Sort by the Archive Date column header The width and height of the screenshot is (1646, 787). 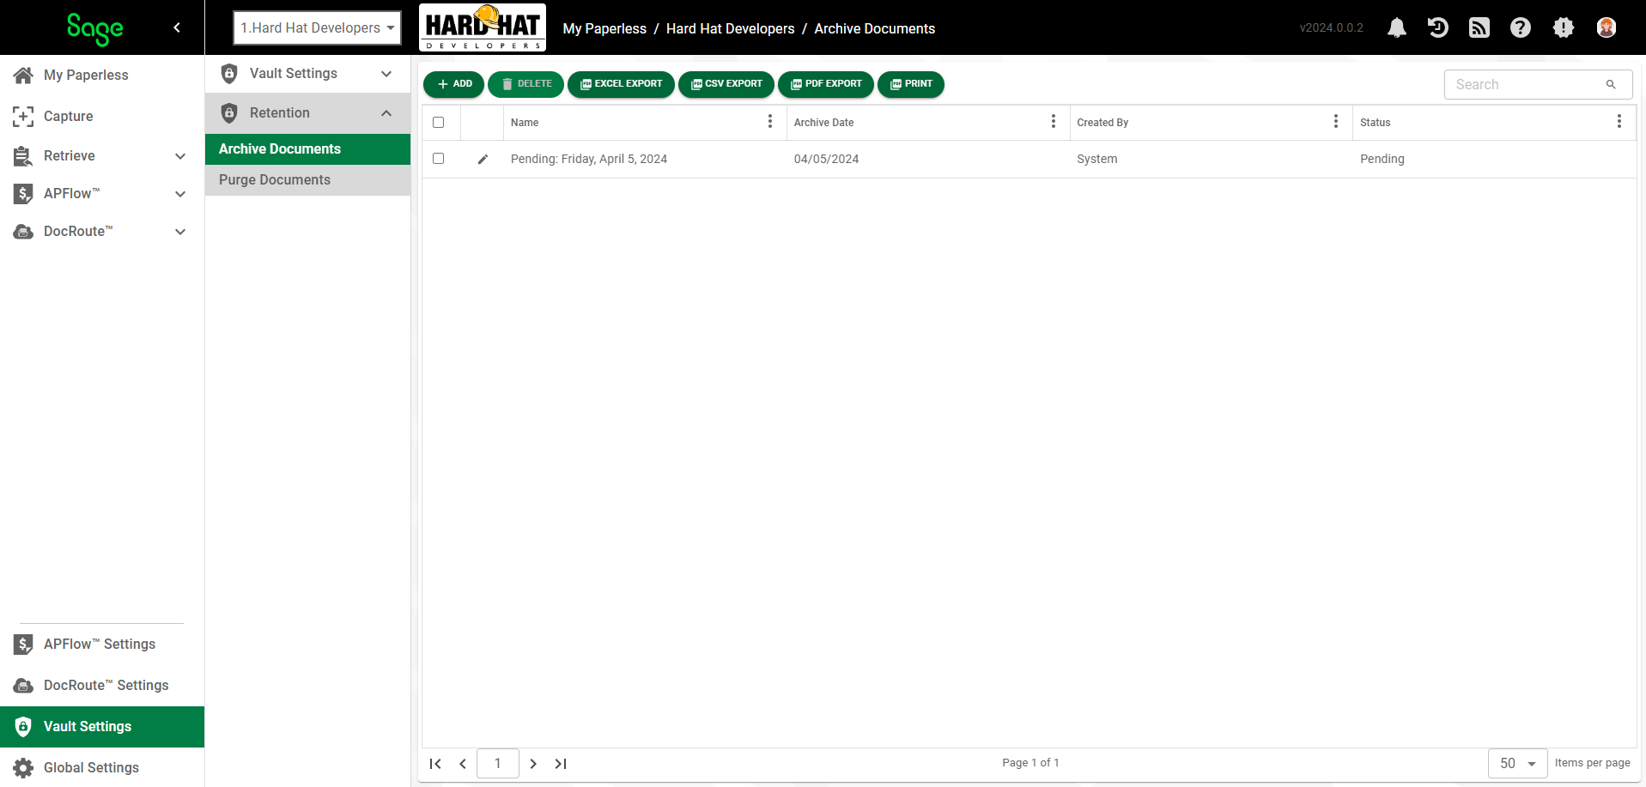coord(823,123)
